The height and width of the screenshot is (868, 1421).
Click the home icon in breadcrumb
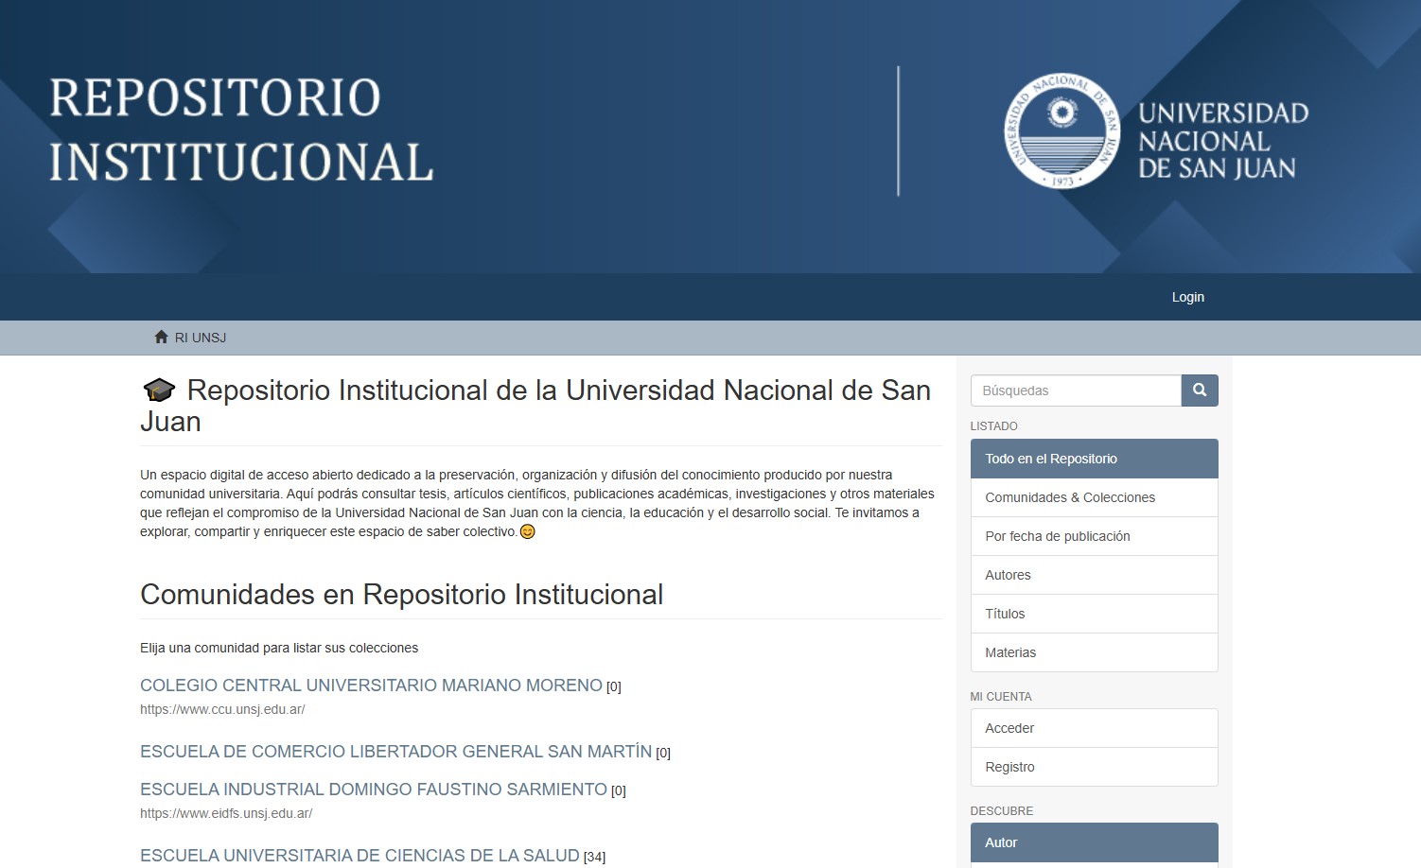pyautogui.click(x=161, y=338)
